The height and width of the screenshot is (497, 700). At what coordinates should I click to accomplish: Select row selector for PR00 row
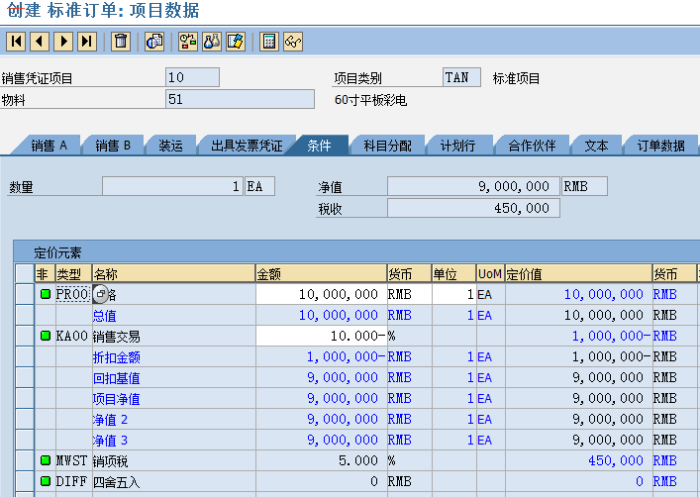[25, 294]
